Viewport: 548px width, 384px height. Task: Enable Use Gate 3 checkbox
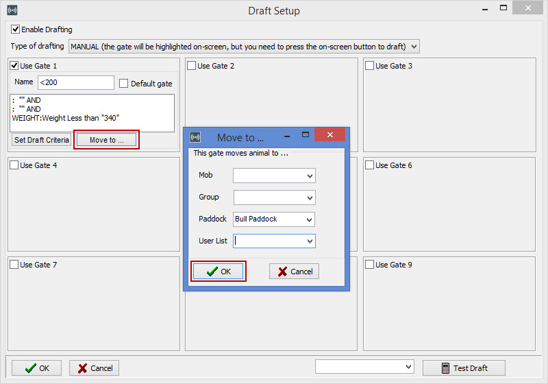[x=369, y=65]
